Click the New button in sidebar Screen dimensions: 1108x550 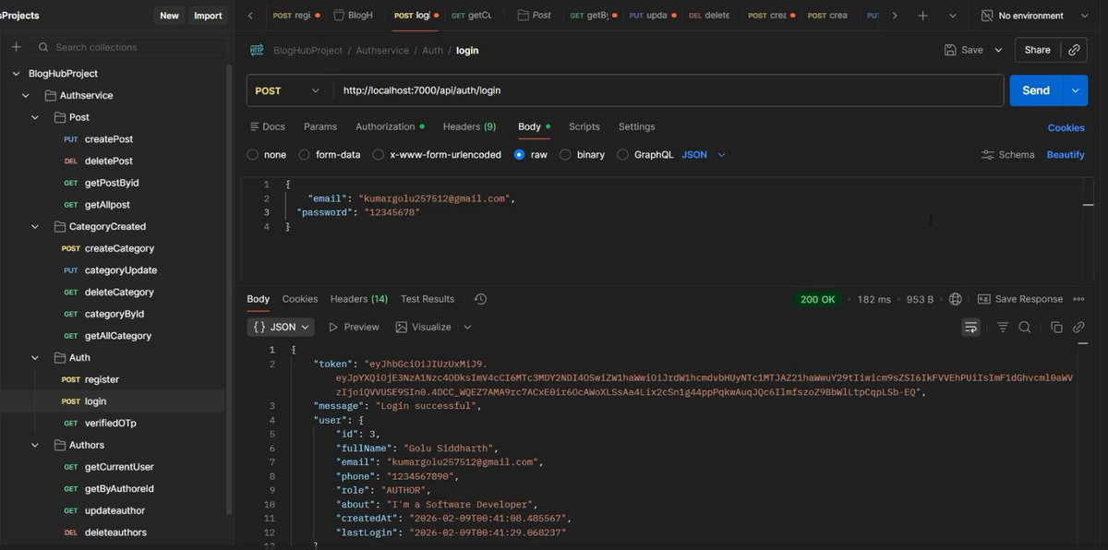point(169,16)
